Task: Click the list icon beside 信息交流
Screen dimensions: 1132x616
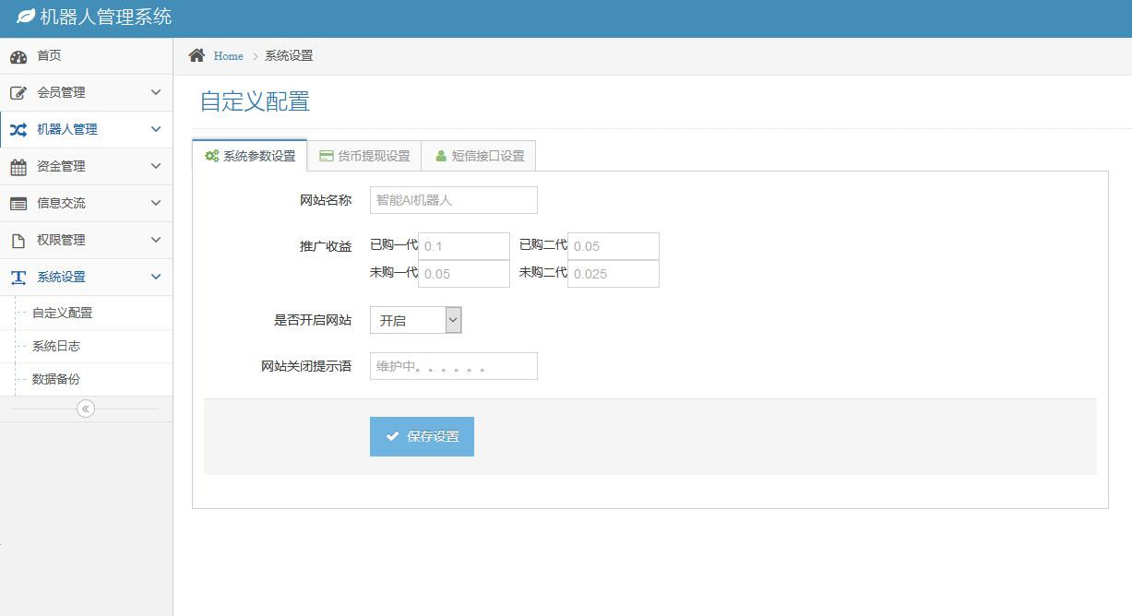Action: (x=18, y=204)
